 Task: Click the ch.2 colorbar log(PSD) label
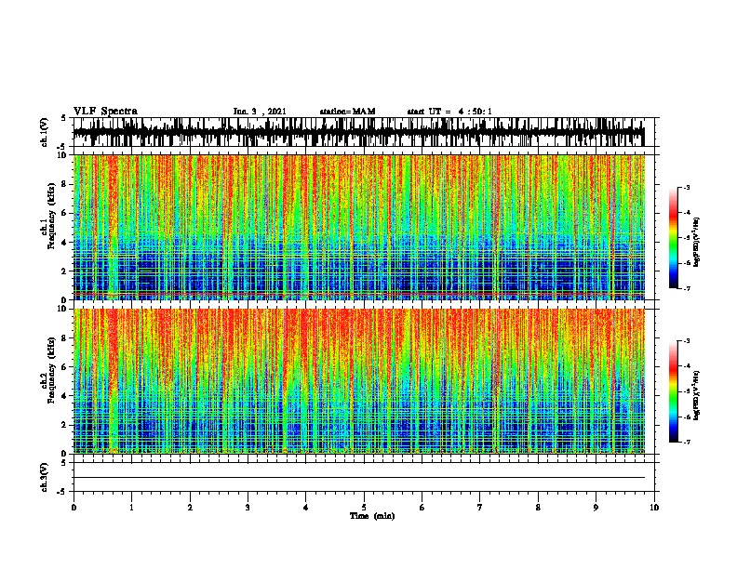697,395
